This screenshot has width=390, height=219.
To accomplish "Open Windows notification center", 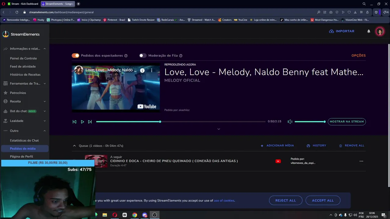I will pyautogui.click(x=384, y=215).
